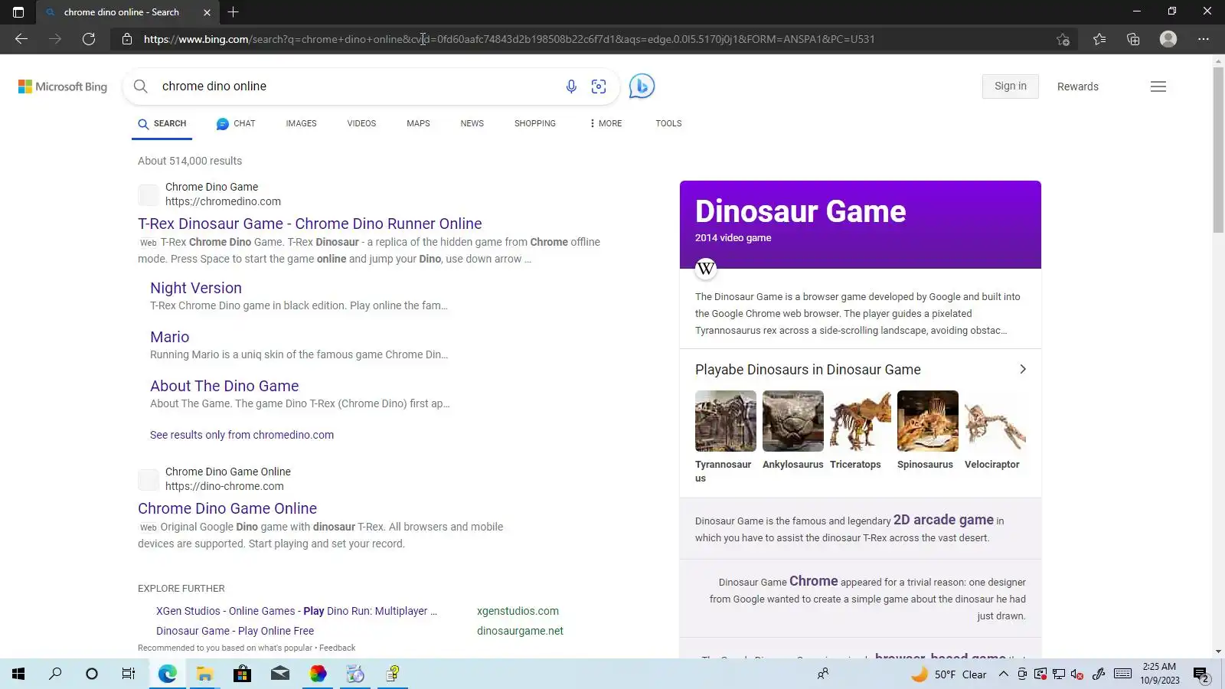Open the TOOLS search options
The width and height of the screenshot is (1225, 689).
(x=668, y=123)
